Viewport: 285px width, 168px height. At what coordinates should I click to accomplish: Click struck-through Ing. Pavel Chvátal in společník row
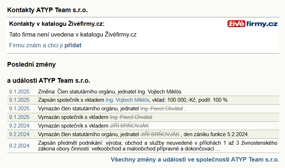tap(131, 117)
